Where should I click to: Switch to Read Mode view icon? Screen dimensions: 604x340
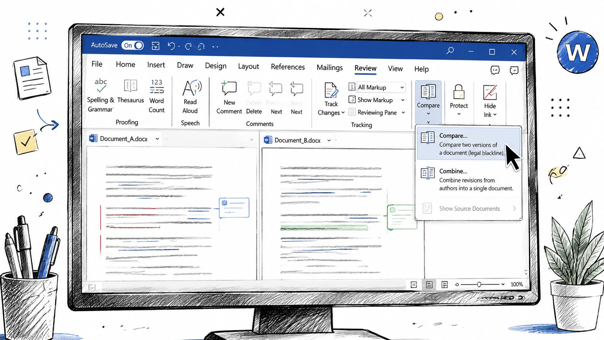point(414,285)
